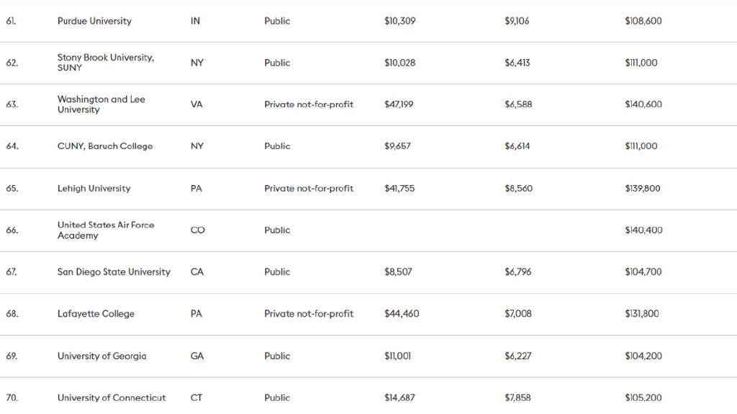Click the $7,858 figure for Connecticut
This screenshot has height=414, width=737.
[x=518, y=397]
